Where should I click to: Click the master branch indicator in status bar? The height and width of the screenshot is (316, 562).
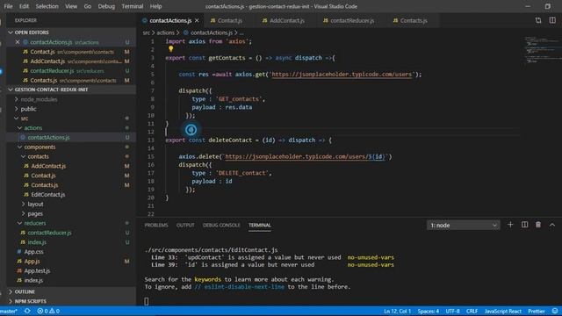9,311
